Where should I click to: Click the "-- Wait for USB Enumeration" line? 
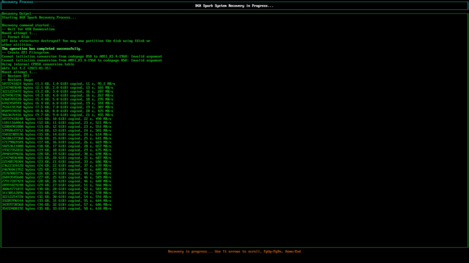[28, 29]
